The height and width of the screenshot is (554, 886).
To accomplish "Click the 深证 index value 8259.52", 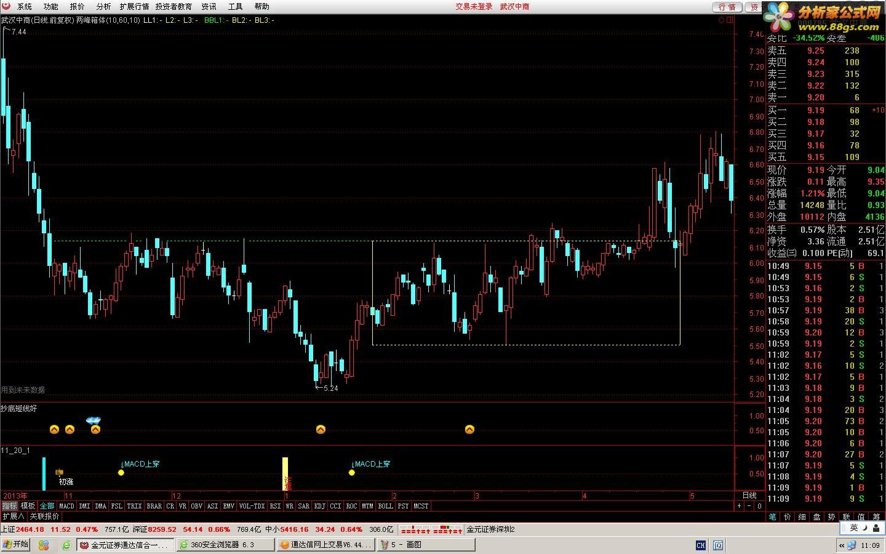I will pos(162,529).
